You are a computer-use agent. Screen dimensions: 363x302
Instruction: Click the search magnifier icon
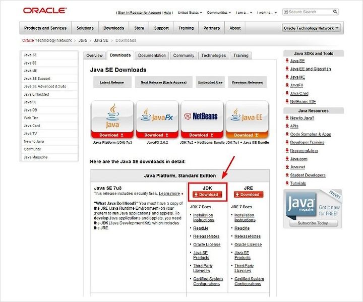pos(335,12)
